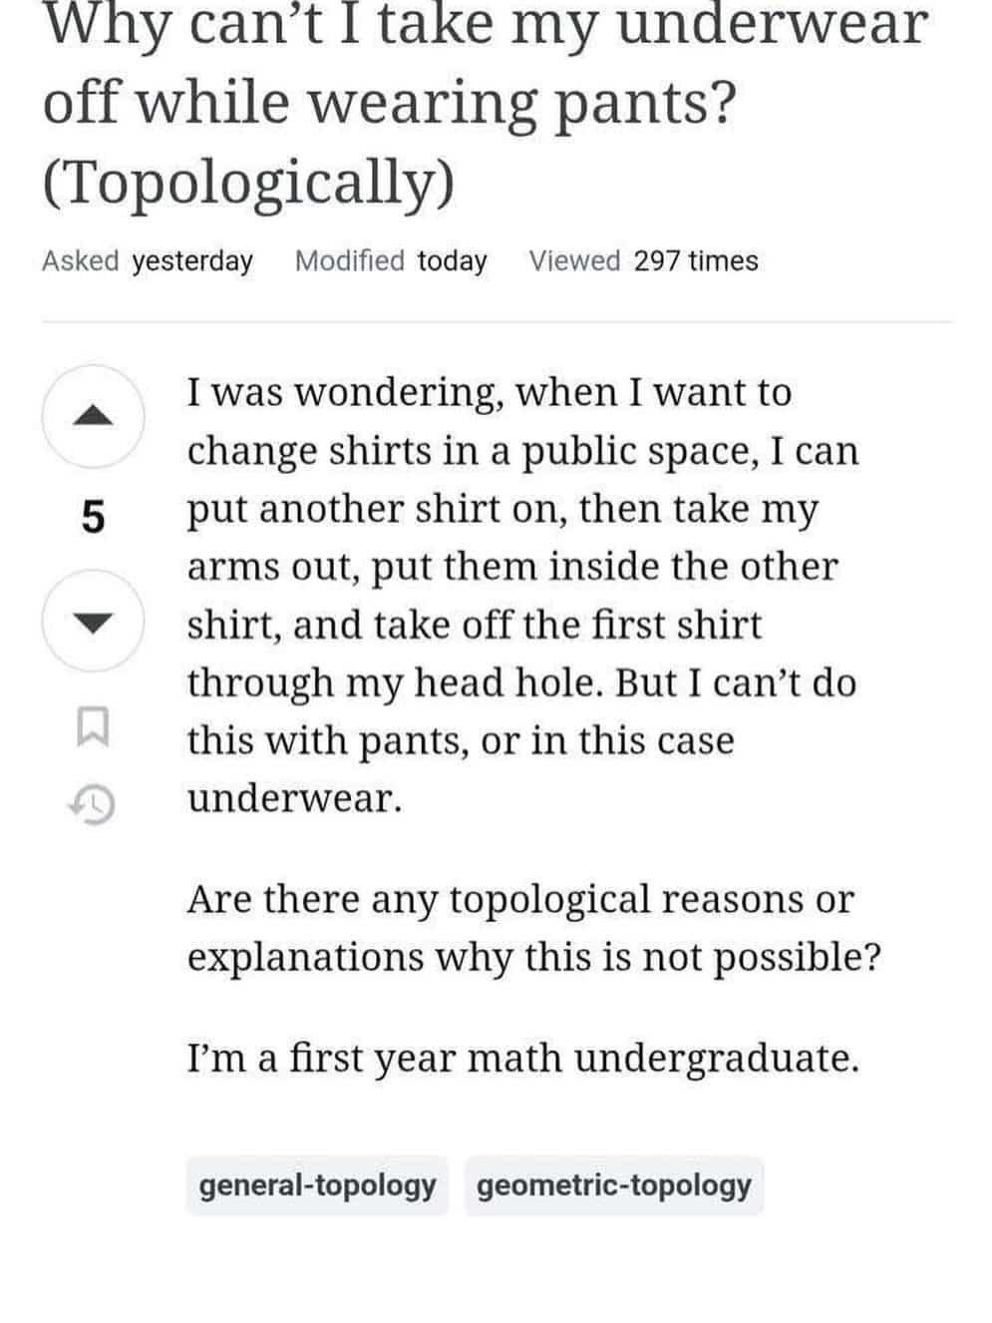Click "(Topologically)" in the title
This screenshot has width=992, height=1323.
point(248,182)
